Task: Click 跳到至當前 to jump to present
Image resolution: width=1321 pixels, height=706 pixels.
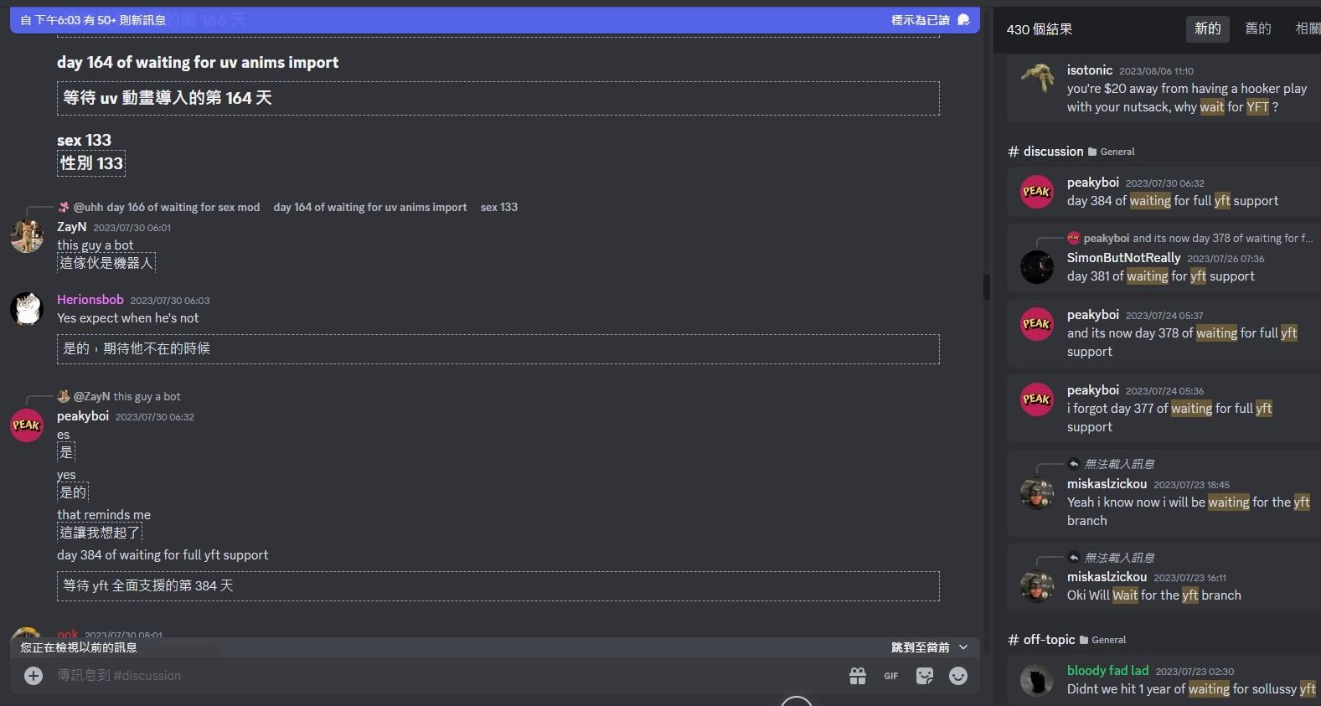Action: click(920, 647)
